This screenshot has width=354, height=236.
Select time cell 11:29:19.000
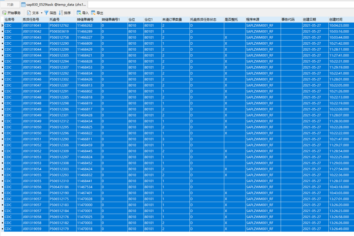point(341,67)
